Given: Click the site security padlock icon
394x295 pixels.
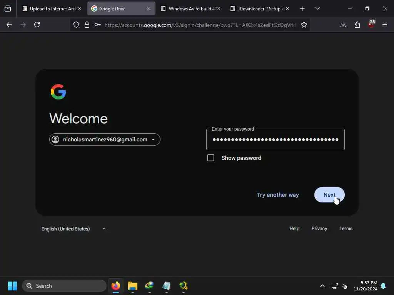Looking at the screenshot, I should pos(87,25).
